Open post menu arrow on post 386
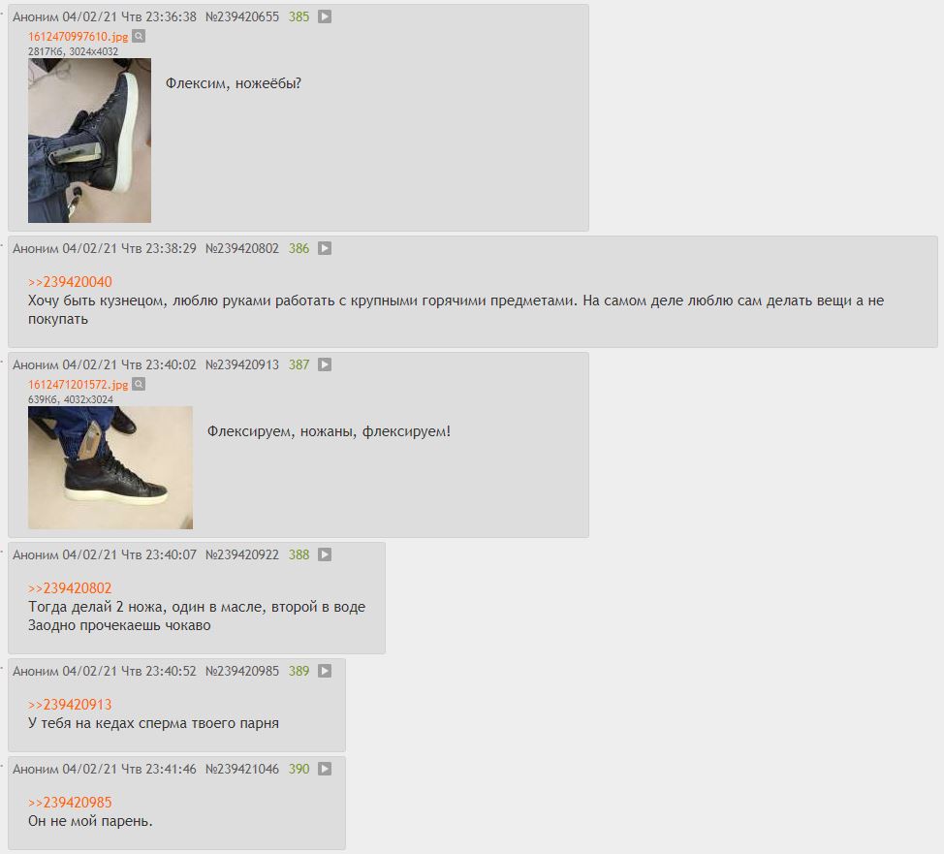The image size is (944, 854). 325,248
